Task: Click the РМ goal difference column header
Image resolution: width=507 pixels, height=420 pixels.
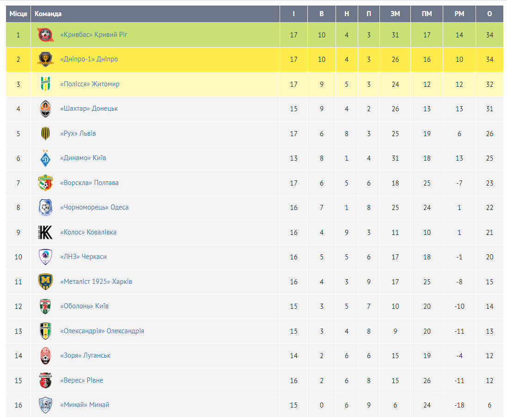Action: 459,14
